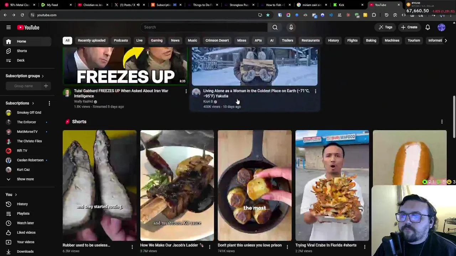Open the Tulsi Gabbard FREEZES UP video thumbnail
Image resolution: width=456 pixels, height=256 pixels.
pyautogui.click(x=125, y=66)
